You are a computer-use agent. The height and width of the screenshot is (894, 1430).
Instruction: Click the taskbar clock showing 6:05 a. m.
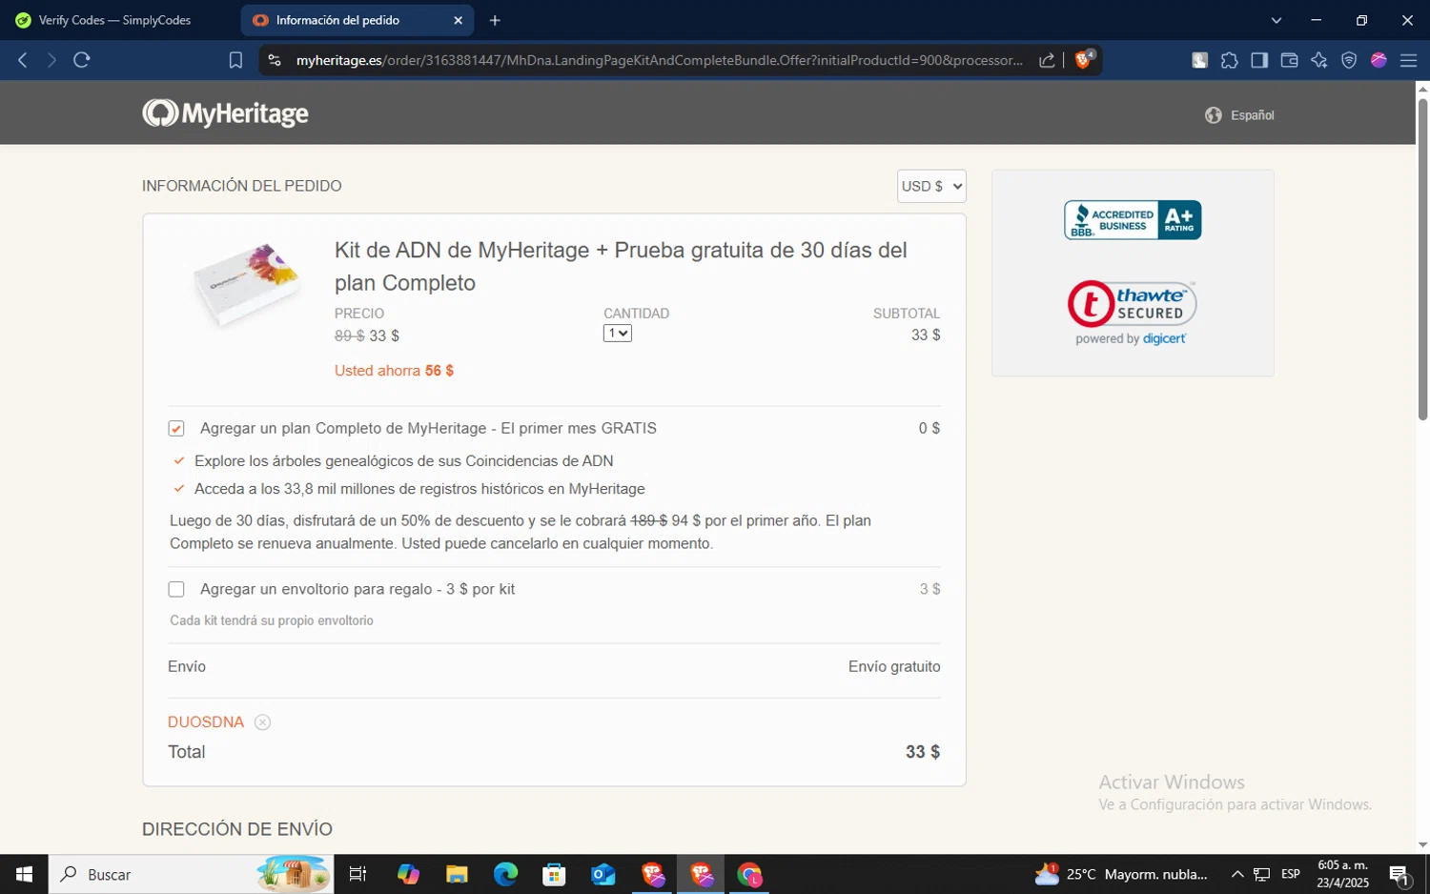pos(1343,874)
